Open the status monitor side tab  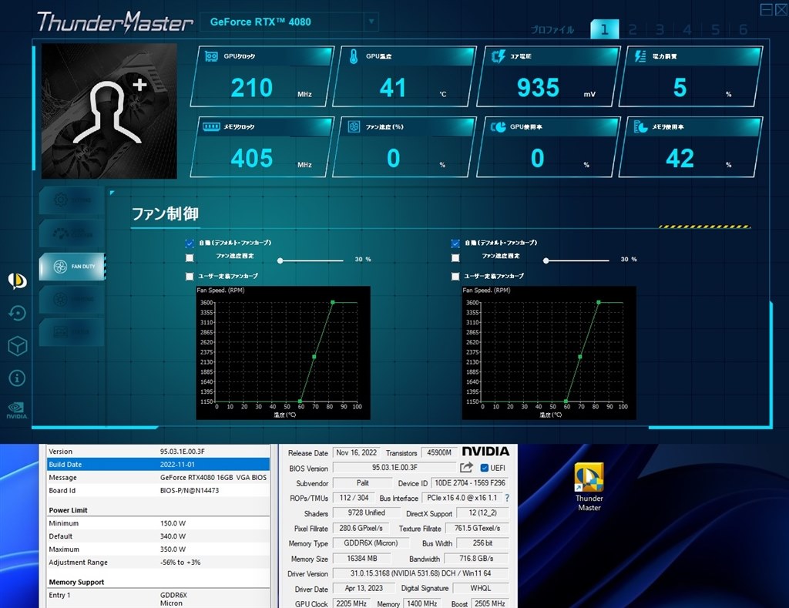click(x=72, y=331)
